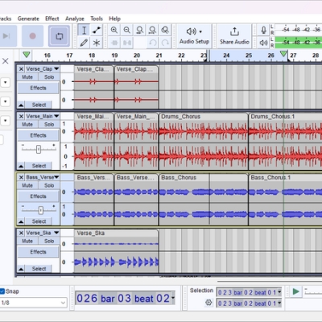Screen dimensions: 322x322
Task: Click the Record button
Action: [x=32, y=36]
